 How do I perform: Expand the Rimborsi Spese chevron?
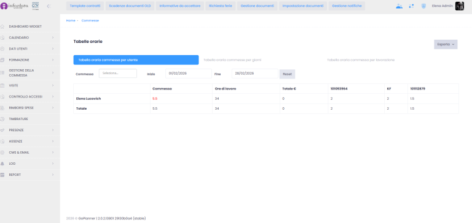pyautogui.click(x=53, y=108)
